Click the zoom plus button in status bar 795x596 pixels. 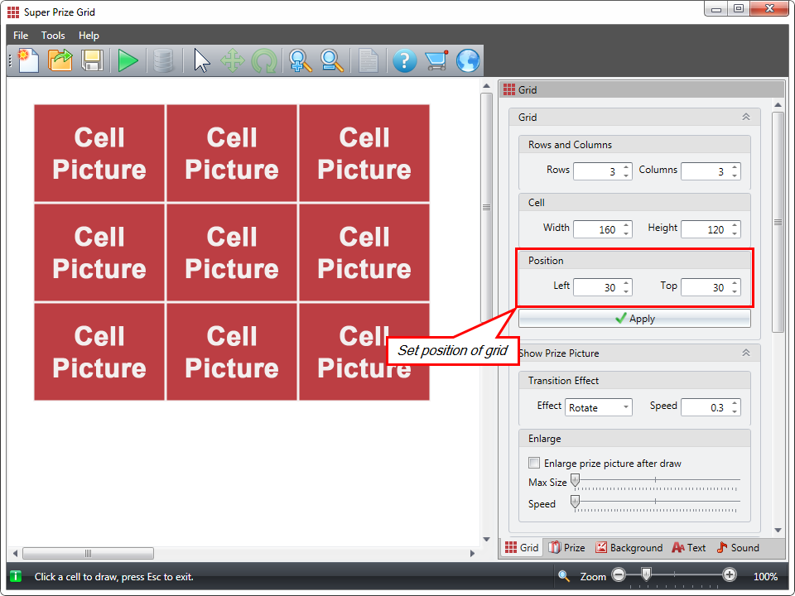[729, 575]
